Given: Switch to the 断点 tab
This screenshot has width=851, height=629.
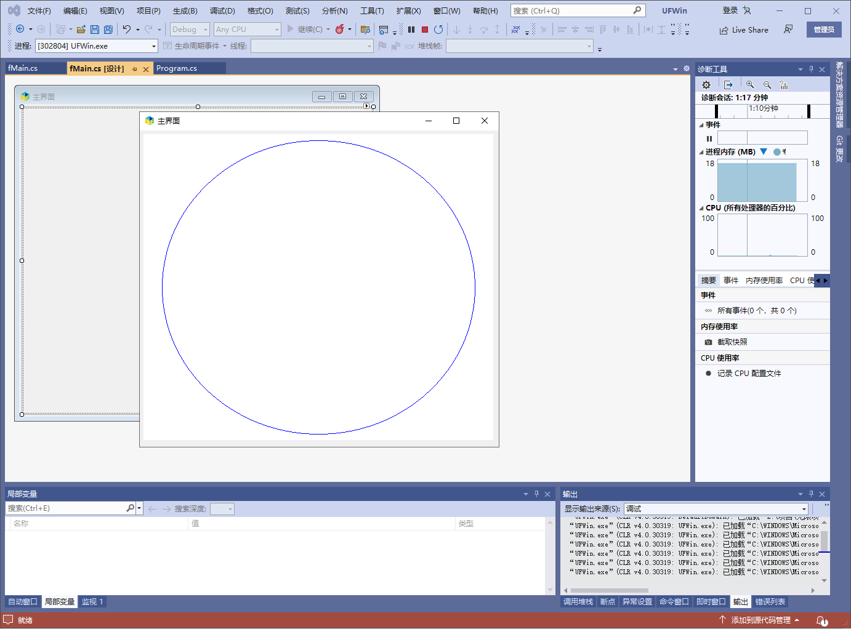Looking at the screenshot, I should (x=608, y=602).
